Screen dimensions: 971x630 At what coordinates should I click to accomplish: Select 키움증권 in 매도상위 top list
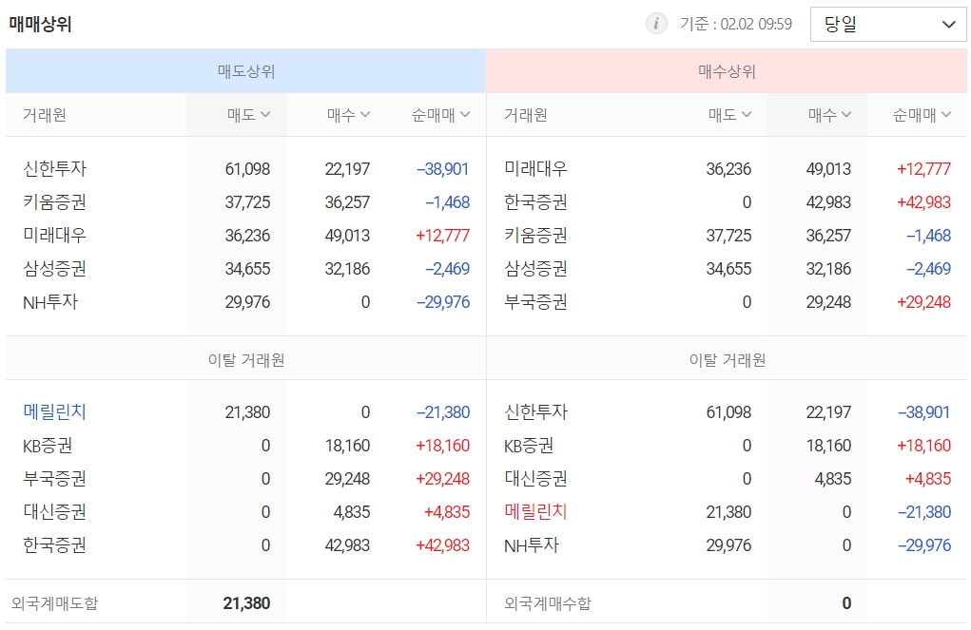[54, 201]
